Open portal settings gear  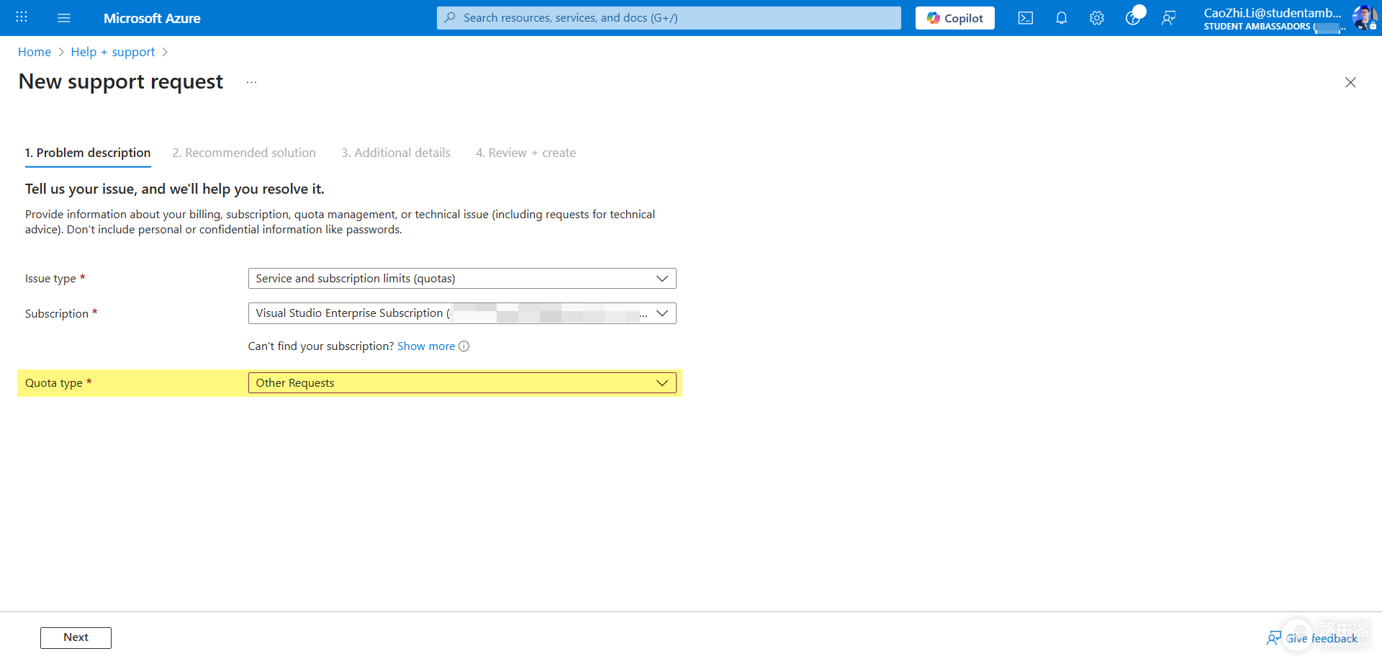point(1096,18)
